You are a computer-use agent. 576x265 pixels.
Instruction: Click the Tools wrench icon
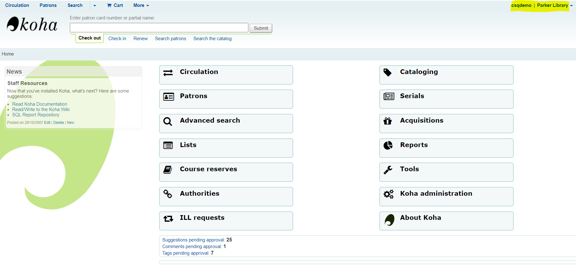[388, 170]
